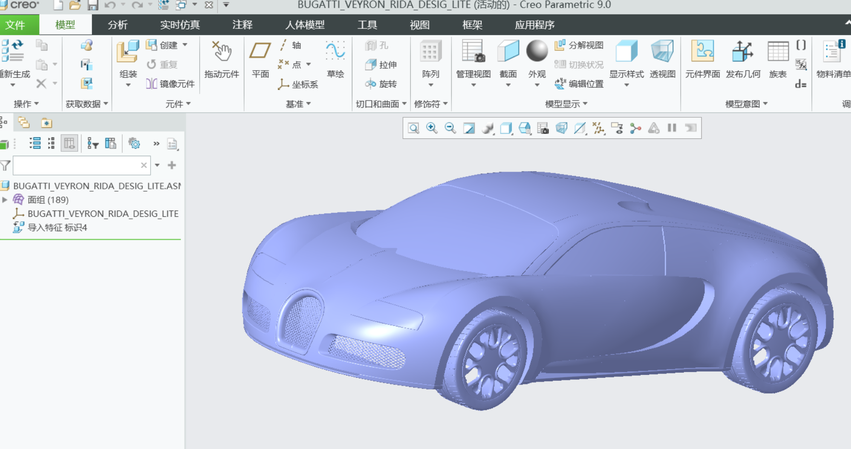Image resolution: width=851 pixels, height=449 pixels.
Task: Open the saved orientations icon
Action: (x=525, y=128)
